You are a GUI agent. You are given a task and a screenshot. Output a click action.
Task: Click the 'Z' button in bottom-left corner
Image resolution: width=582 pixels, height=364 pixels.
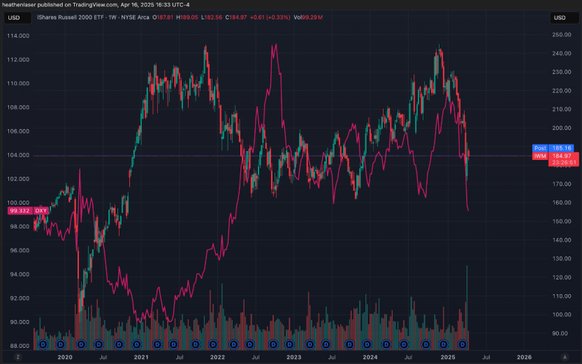pos(19,356)
